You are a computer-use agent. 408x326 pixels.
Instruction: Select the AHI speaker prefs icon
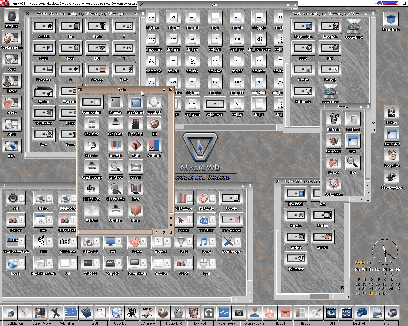[x=16, y=198]
